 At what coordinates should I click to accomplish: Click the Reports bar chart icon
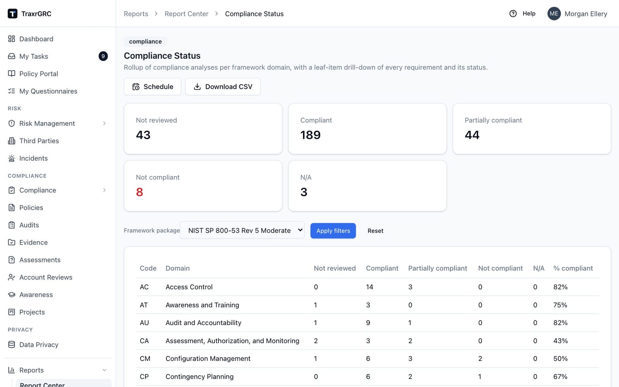pyautogui.click(x=12, y=370)
